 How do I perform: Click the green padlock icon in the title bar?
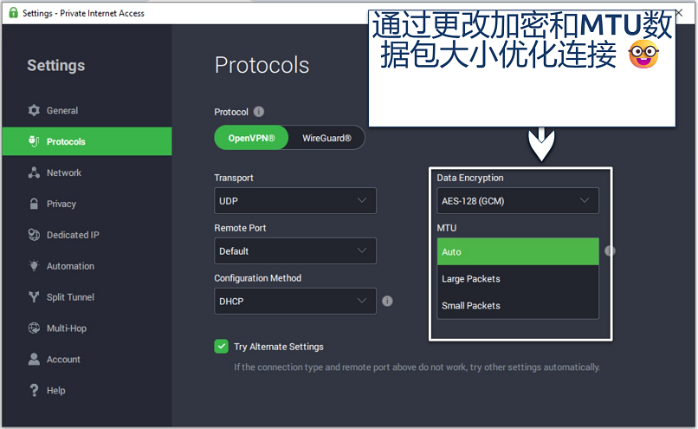[13, 12]
